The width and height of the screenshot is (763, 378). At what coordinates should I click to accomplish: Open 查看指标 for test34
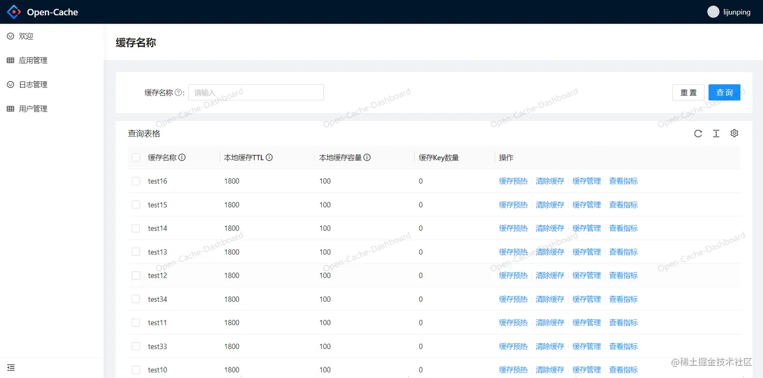pyautogui.click(x=624, y=299)
